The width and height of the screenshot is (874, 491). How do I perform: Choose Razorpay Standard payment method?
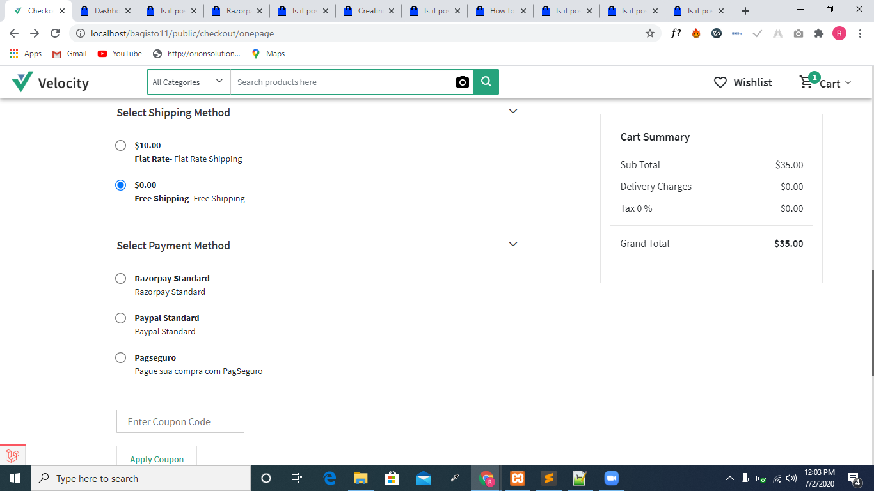click(120, 278)
